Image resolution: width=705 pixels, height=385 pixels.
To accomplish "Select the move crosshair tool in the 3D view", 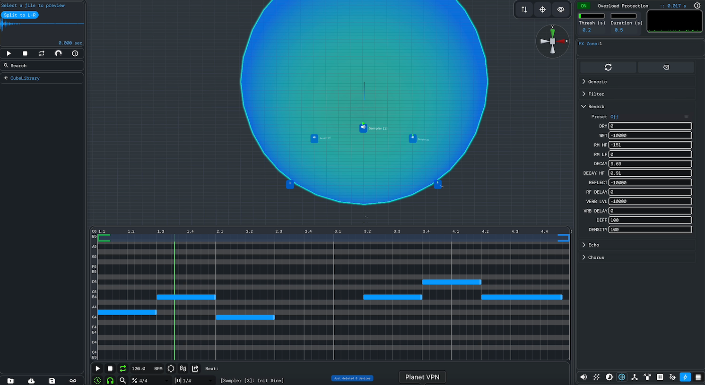I will point(542,9).
